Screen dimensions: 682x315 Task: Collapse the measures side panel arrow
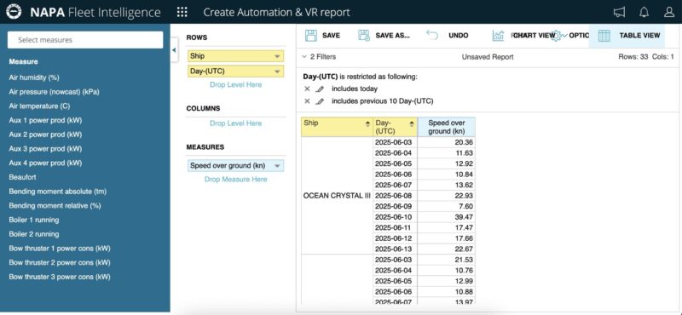(174, 50)
